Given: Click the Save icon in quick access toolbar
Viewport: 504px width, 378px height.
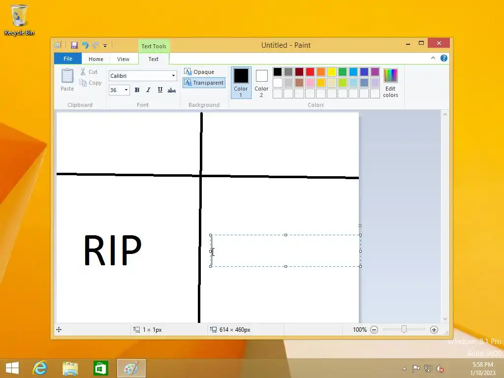Looking at the screenshot, I should [74, 45].
